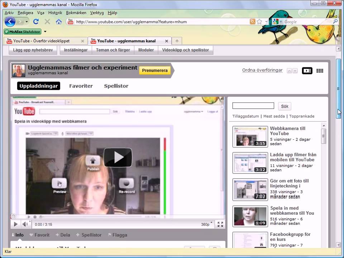
Task: Click the channel owner avatar image
Action: click(19, 71)
